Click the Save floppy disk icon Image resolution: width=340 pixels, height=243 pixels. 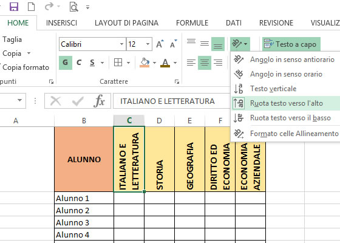click(x=14, y=7)
